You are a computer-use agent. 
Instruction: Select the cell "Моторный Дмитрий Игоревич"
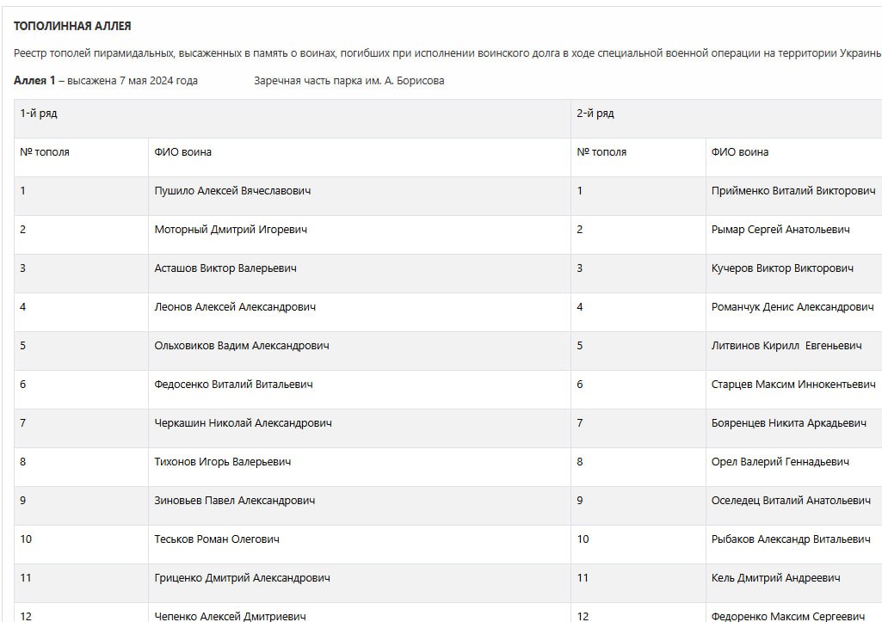tap(231, 230)
